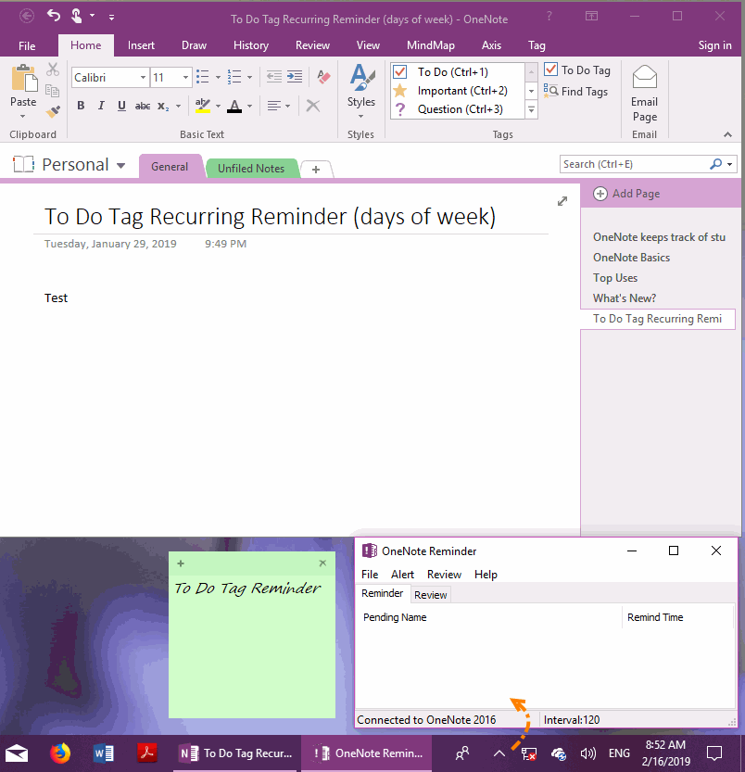
Task: Decrease indent of paragraph
Action: (x=274, y=77)
